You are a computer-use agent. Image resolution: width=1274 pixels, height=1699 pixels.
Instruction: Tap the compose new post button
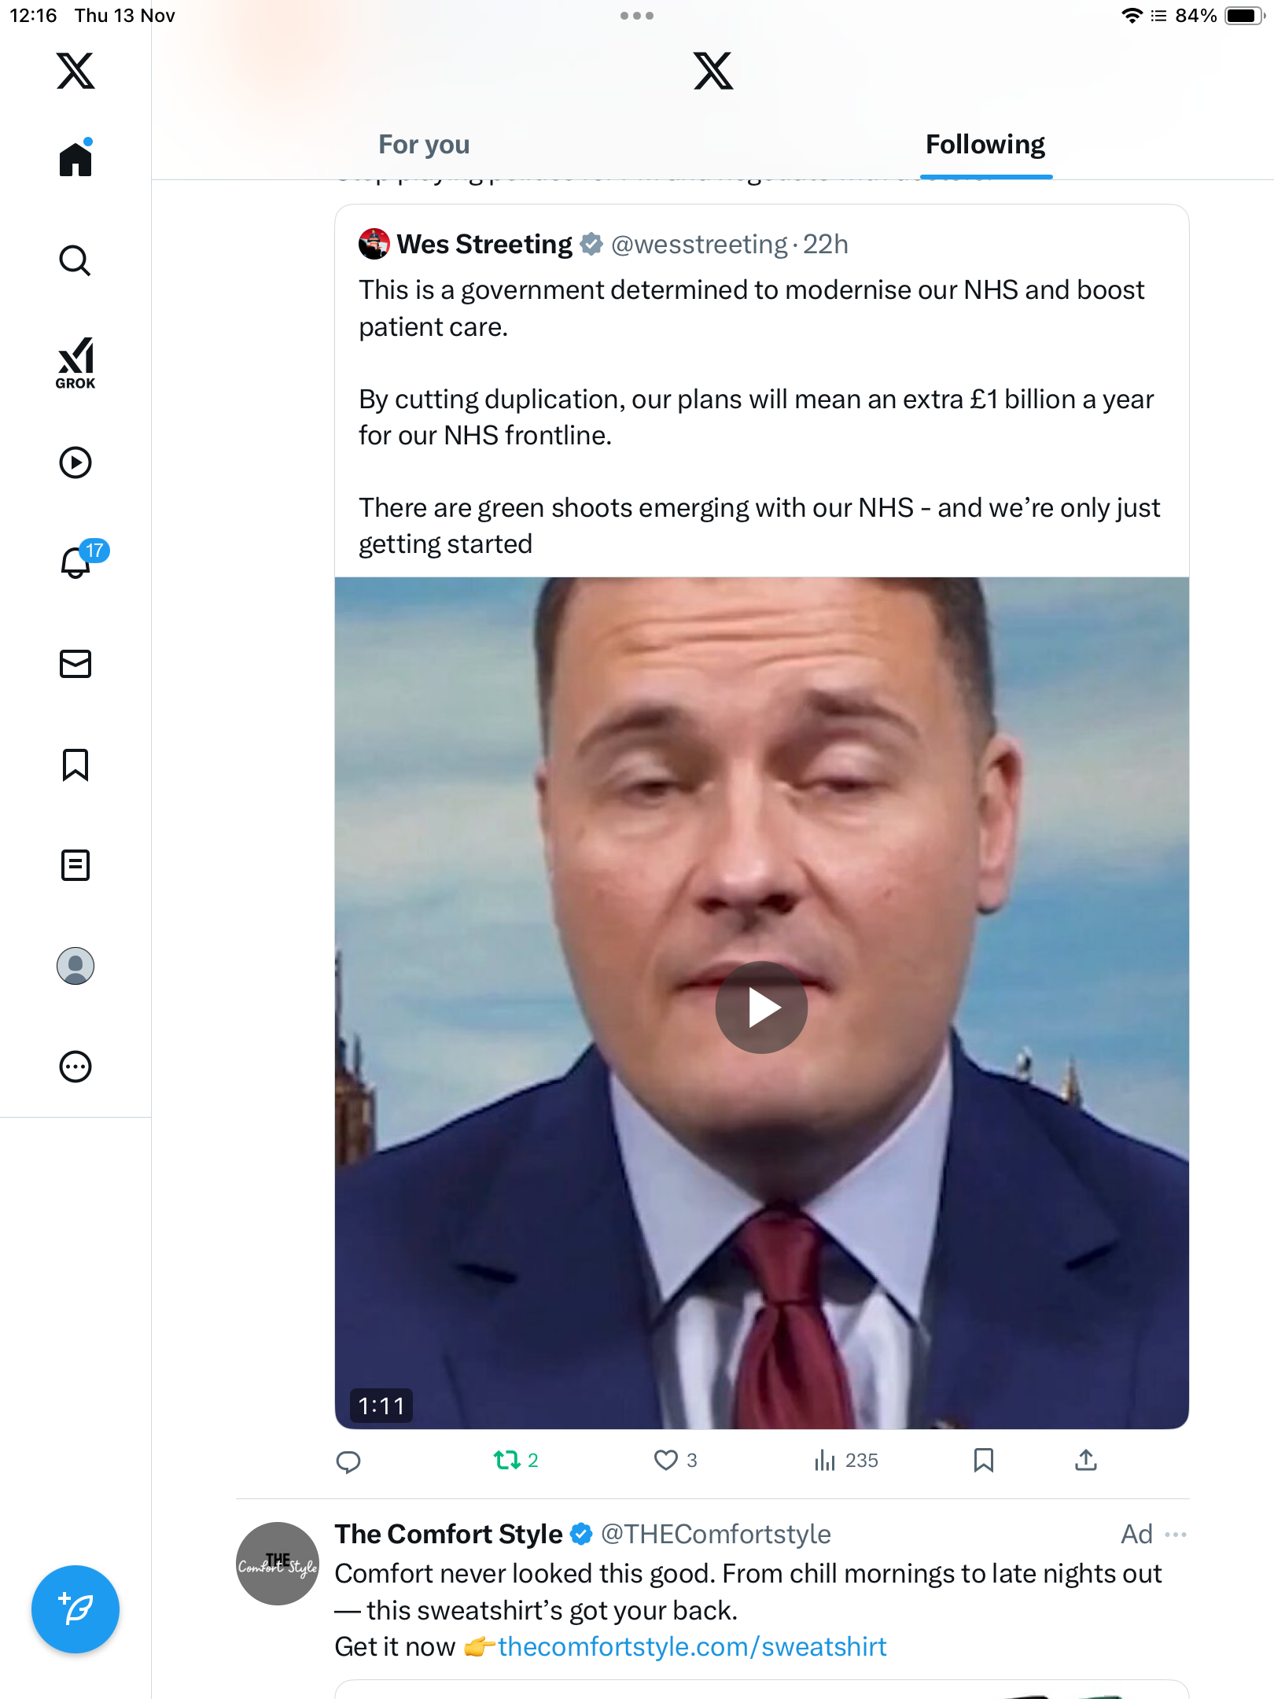coord(75,1609)
